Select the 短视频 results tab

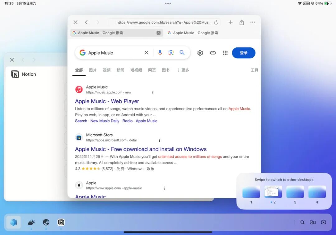(136, 70)
